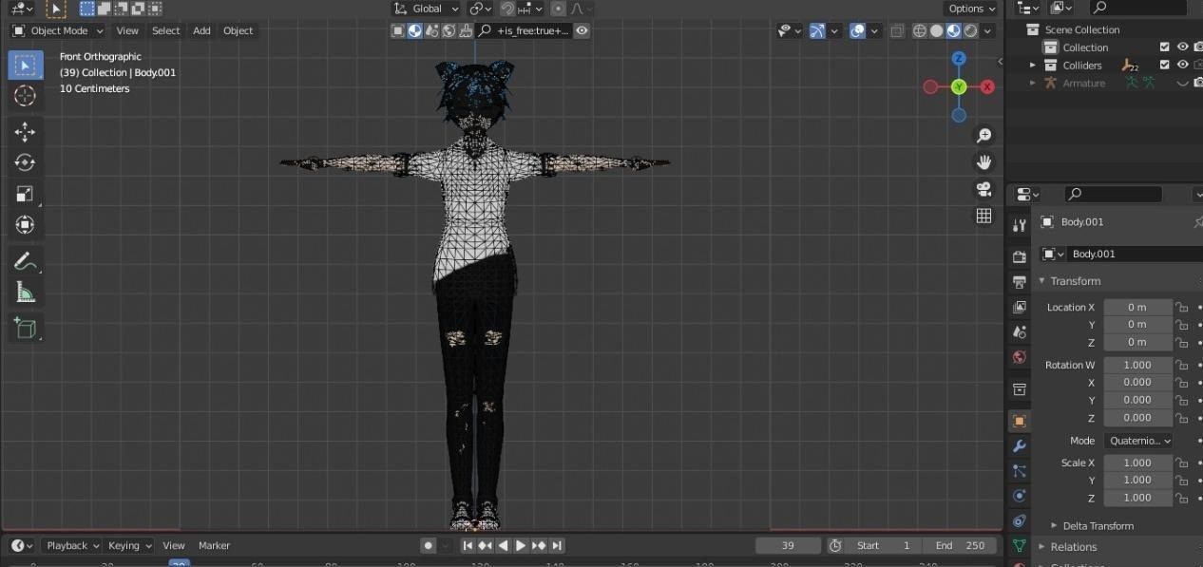
Task: Click the Z axis on navigation gizmo
Action: coord(959,59)
